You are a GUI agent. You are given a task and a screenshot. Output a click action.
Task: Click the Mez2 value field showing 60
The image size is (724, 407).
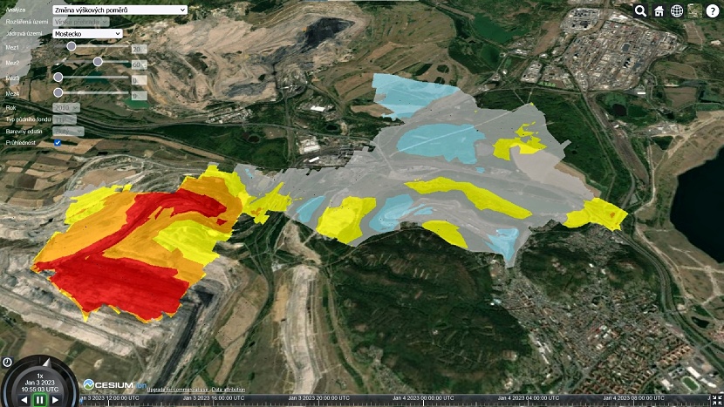139,64
